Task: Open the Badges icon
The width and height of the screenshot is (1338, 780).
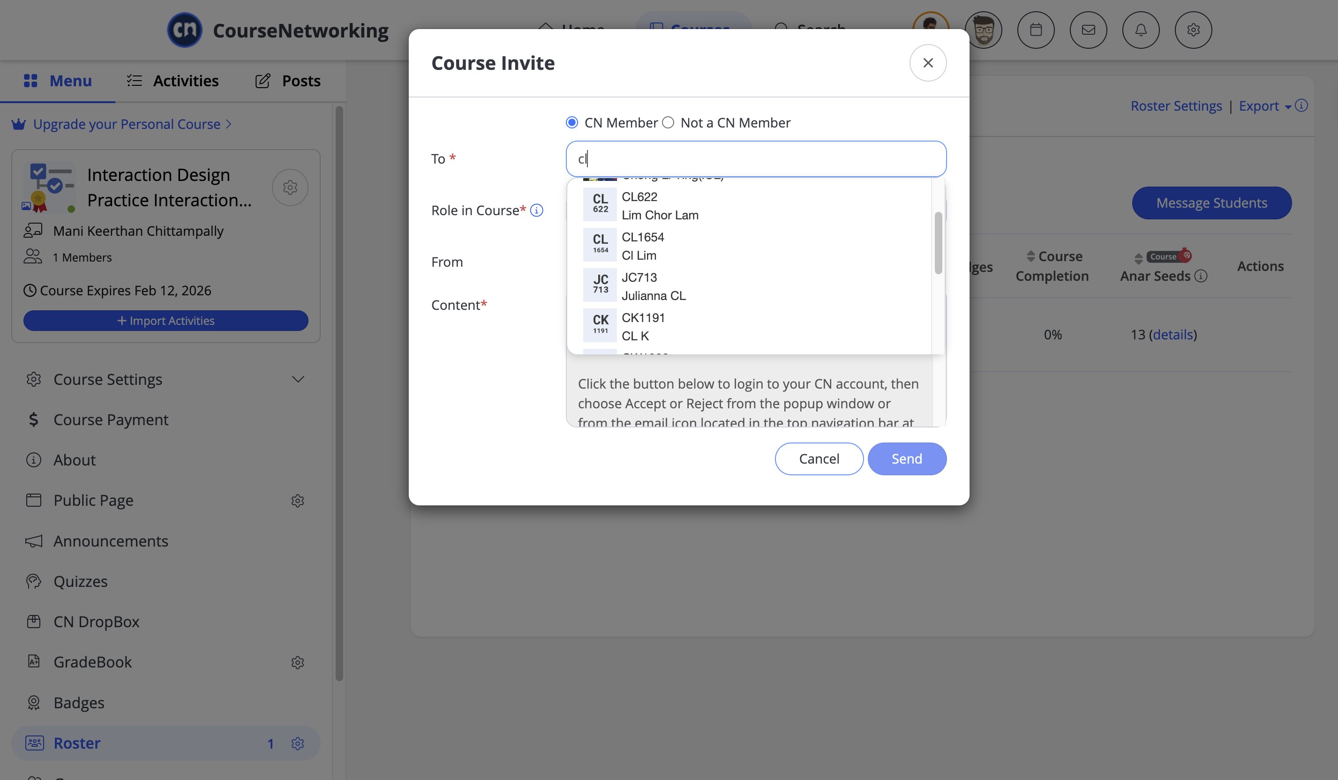Action: tap(33, 703)
